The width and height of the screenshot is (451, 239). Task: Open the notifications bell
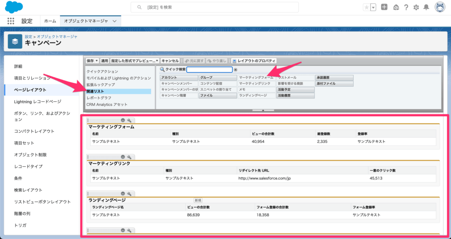pyautogui.click(x=426, y=7)
